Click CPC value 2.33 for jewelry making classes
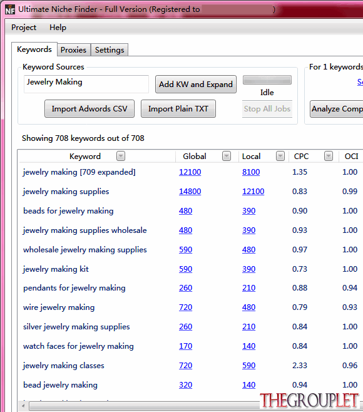This screenshot has height=412, width=363. click(300, 366)
